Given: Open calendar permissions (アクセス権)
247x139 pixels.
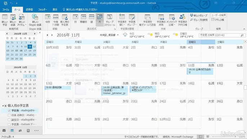Looking at the screenshot, I should tap(183, 20).
